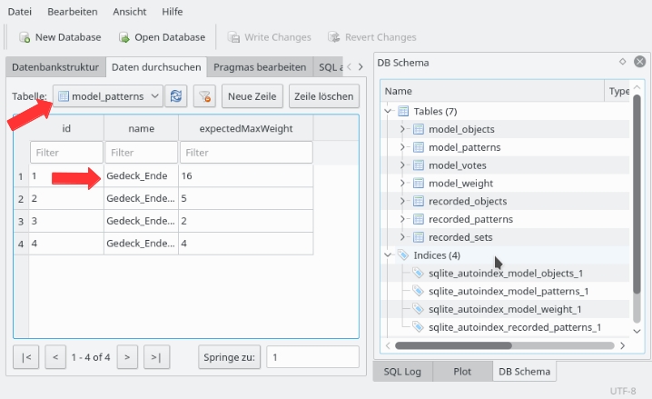
Task: Close the DB Schema panel
Action: (x=639, y=62)
